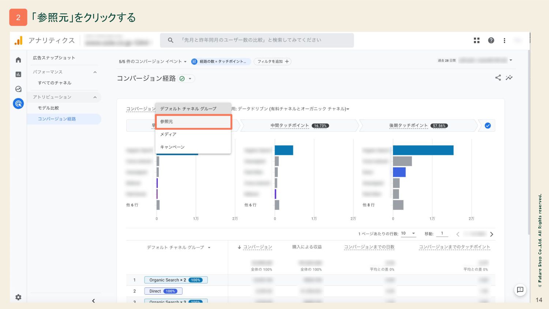Collapse the アトリビューション section
Viewport: 549px width, 309px height.
pos(95,97)
